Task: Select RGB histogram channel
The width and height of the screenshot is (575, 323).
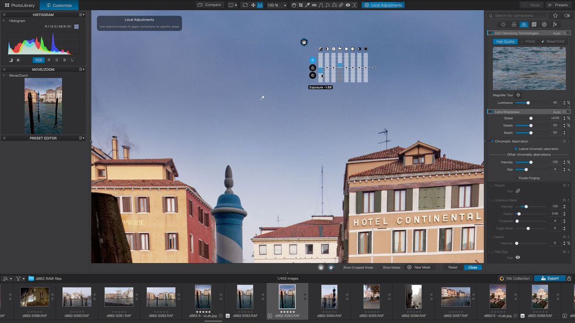Action: tap(39, 60)
